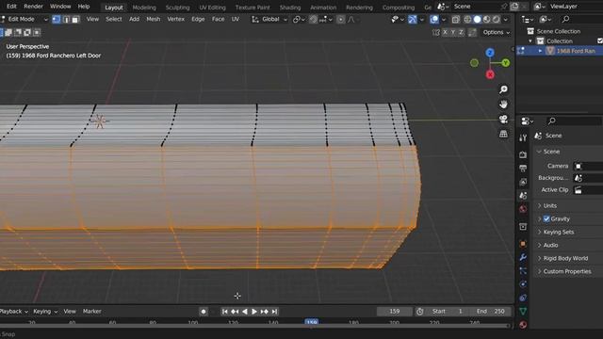This screenshot has width=603, height=339.
Task: Select vertex select mode icon
Action: (x=57, y=19)
